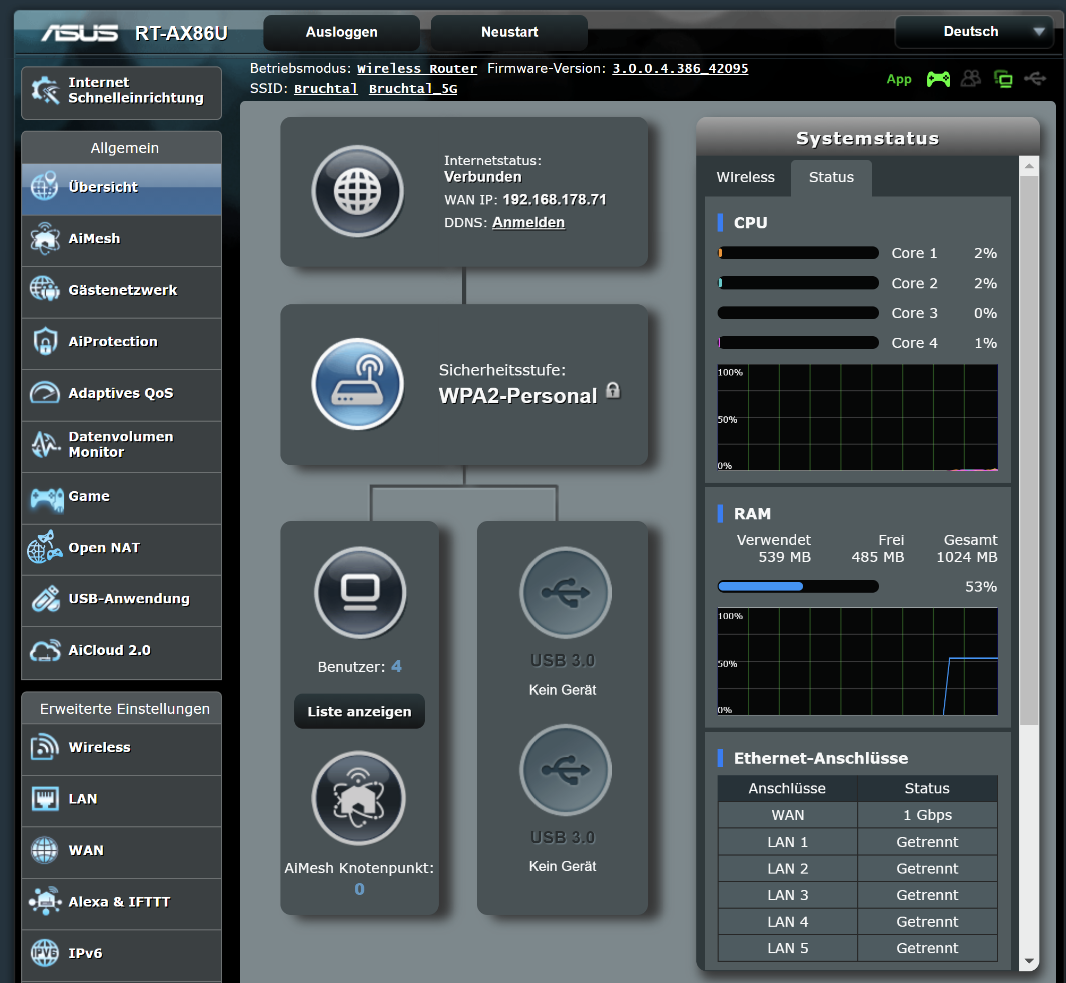Open the Deutsch language dropdown
Screen dimensions: 1066x983
(974, 32)
